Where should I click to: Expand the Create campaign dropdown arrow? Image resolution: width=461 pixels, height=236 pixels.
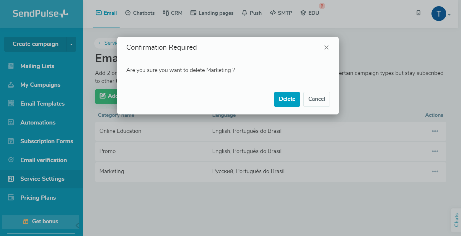[71, 44]
